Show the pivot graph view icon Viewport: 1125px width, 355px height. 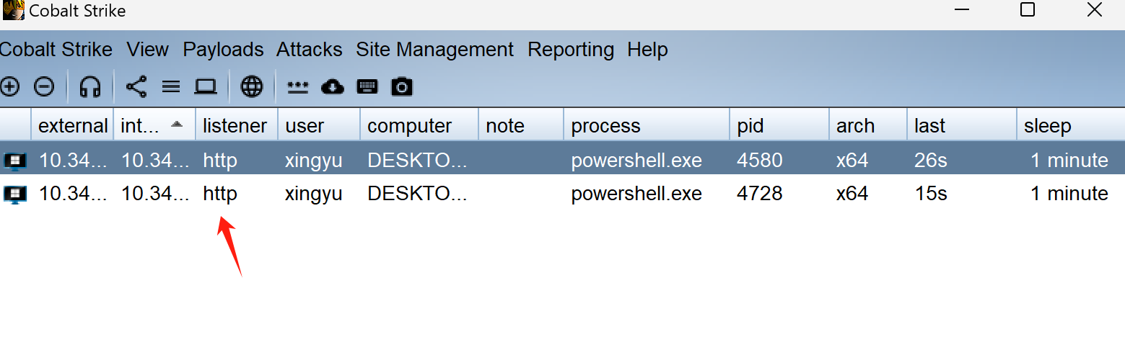(136, 87)
